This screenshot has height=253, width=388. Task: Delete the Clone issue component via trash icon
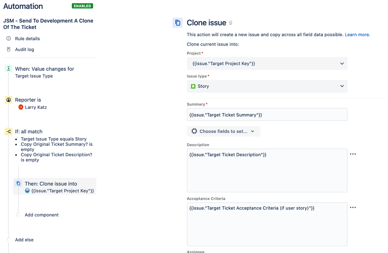pos(231,23)
